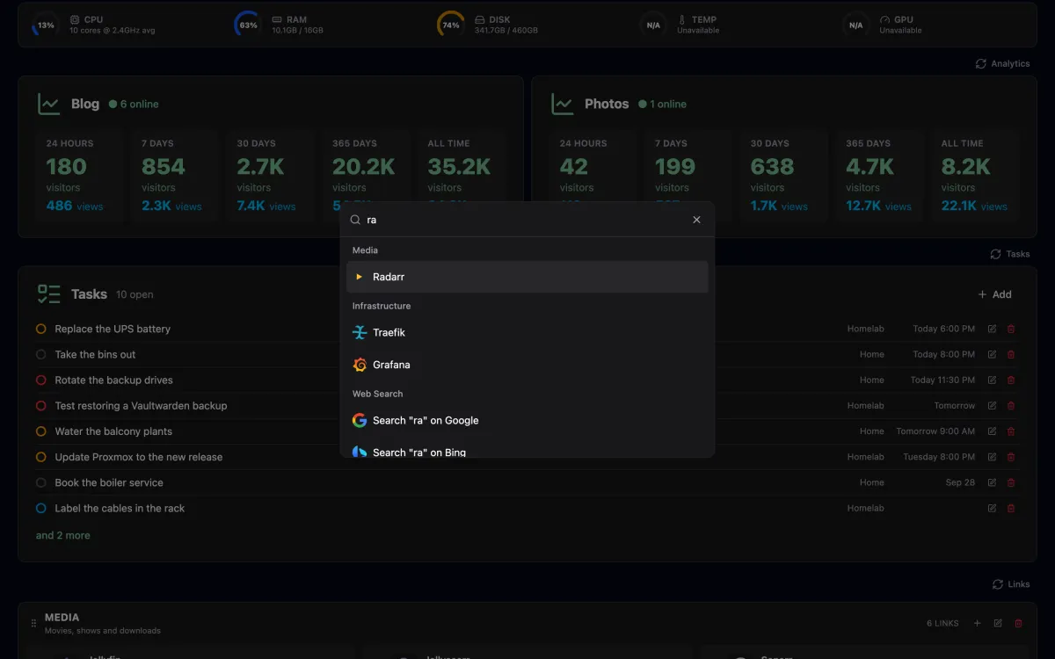Click the DISK 74% usage gauge
The width and height of the screenshot is (1055, 659).
click(x=451, y=25)
